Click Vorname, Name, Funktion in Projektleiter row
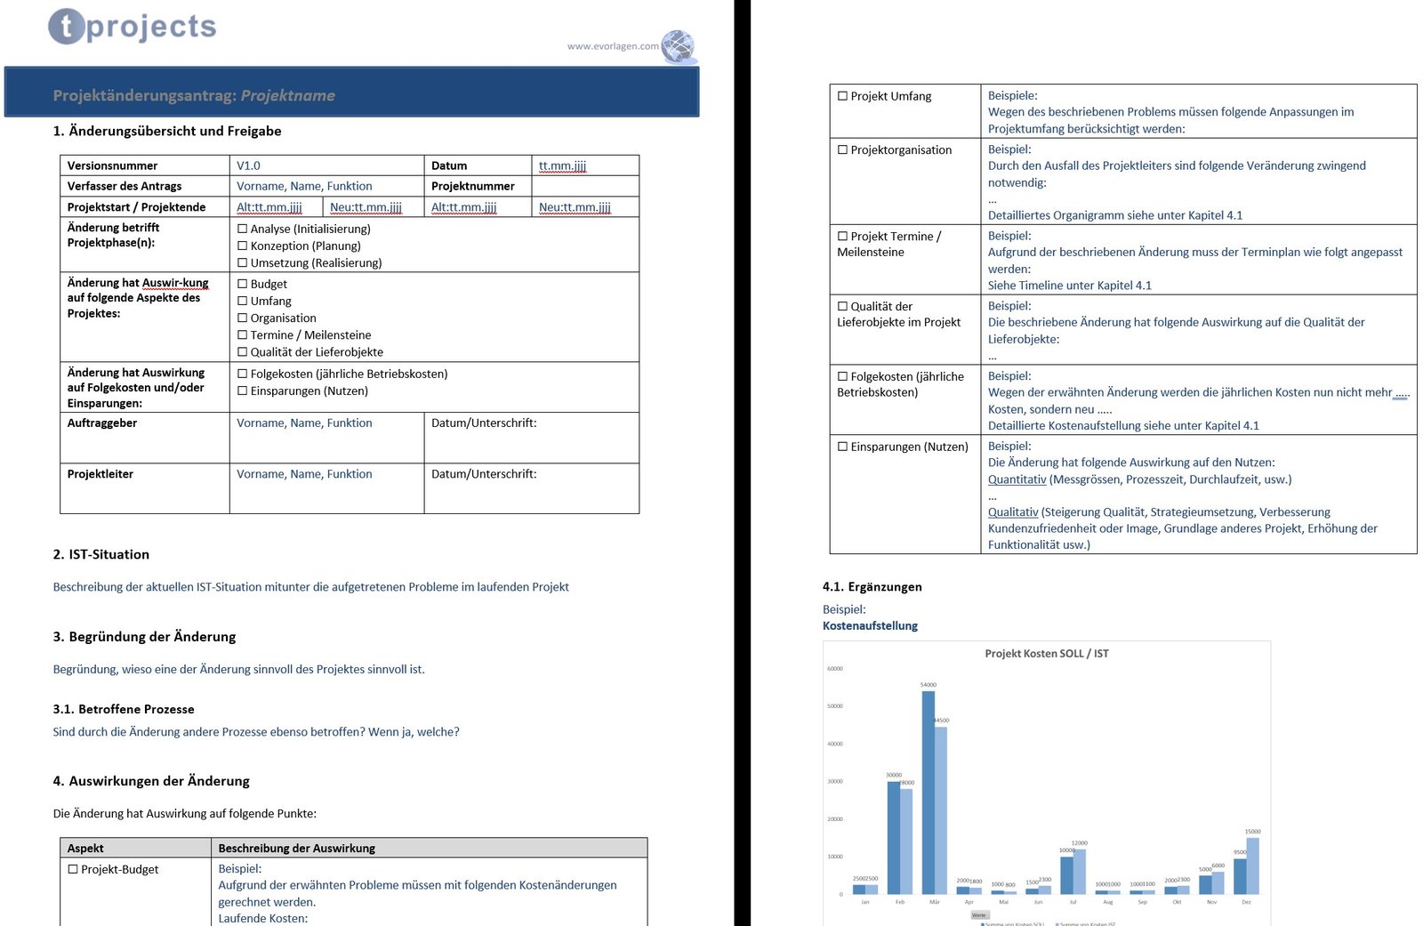 (304, 474)
